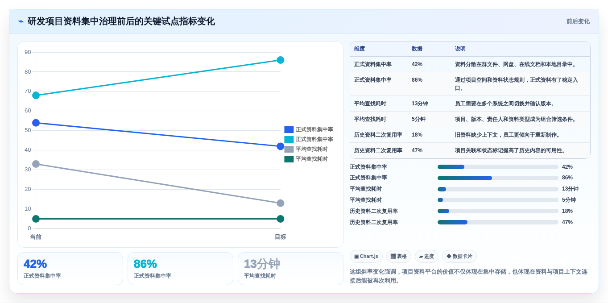Image resolution: width=608 pixels, height=303 pixels.
Task: Click the 历史资料二次复用率 label beside 18% bar
Action: tap(374, 211)
